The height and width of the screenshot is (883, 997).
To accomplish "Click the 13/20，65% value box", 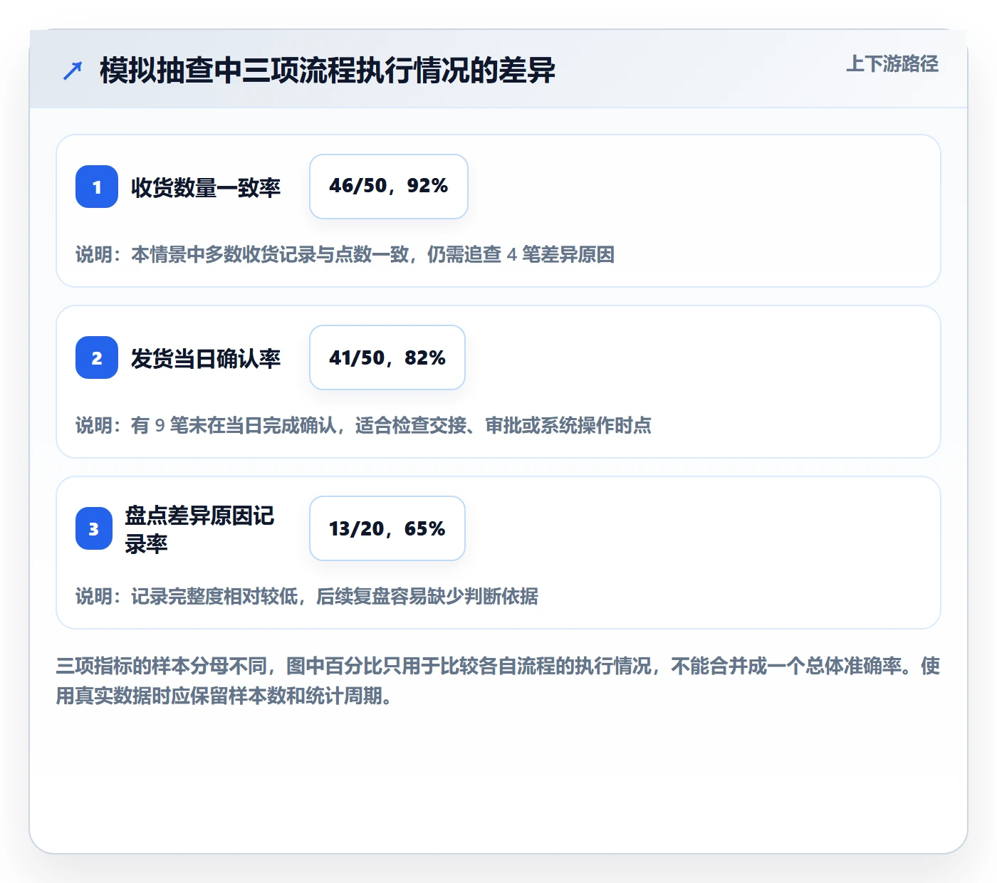I will tap(387, 528).
